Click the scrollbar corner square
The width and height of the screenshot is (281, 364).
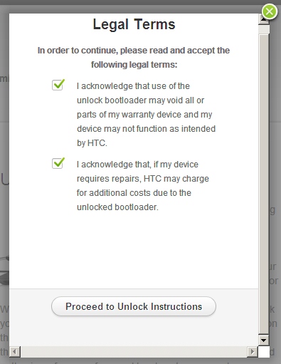click(x=263, y=351)
